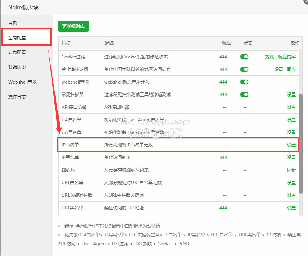This screenshot has height=256, width=308.
Task: Toggle the 常见扫描器 status switch
Action: tap(244, 94)
